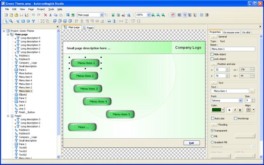Click the zoom in magnifier icon
This screenshot has height=165, width=264.
point(153,15)
